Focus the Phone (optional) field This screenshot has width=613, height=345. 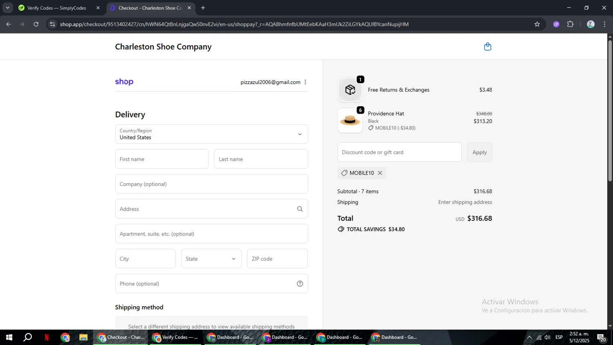tap(211, 284)
